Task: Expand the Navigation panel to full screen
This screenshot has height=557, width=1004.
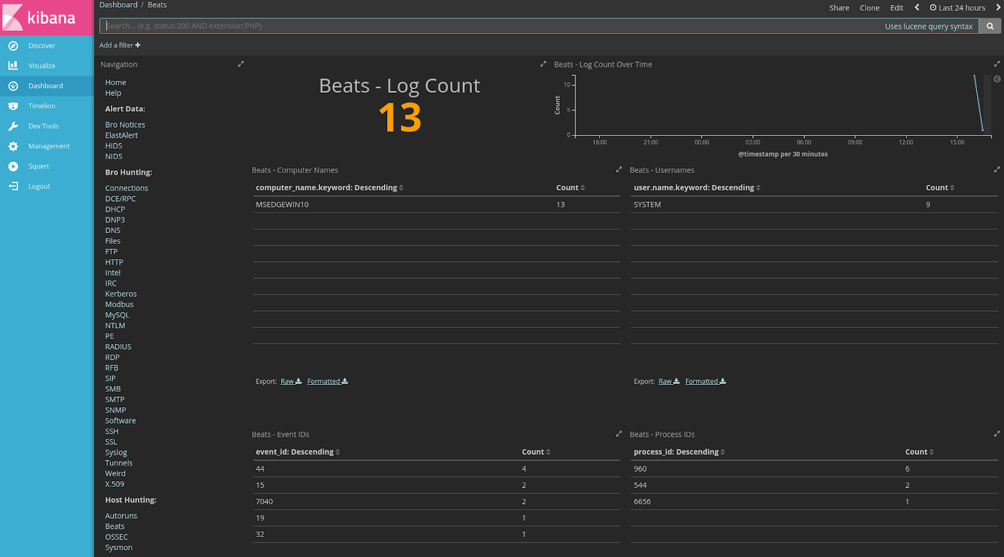Action: [241, 64]
